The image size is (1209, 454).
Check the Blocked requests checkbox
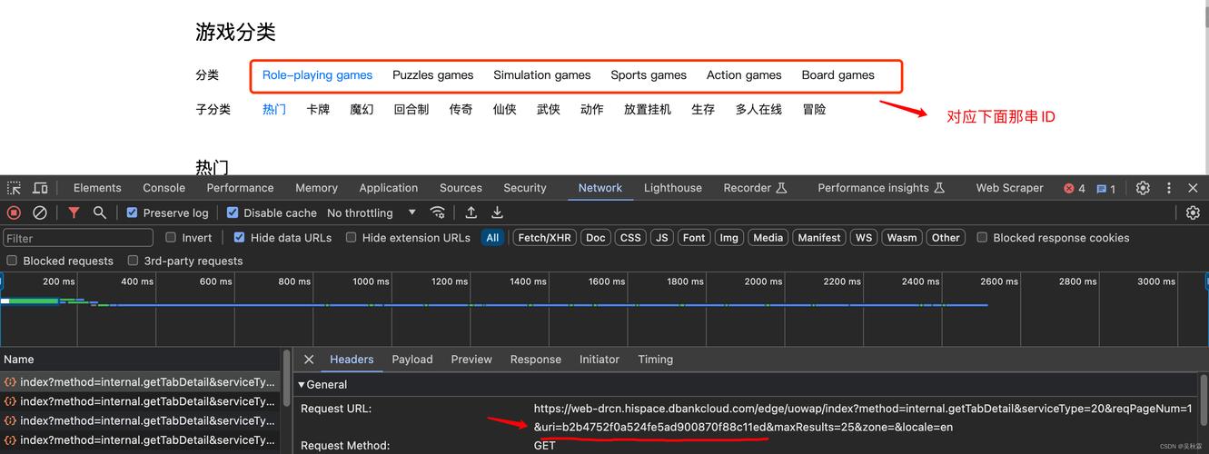click(12, 261)
